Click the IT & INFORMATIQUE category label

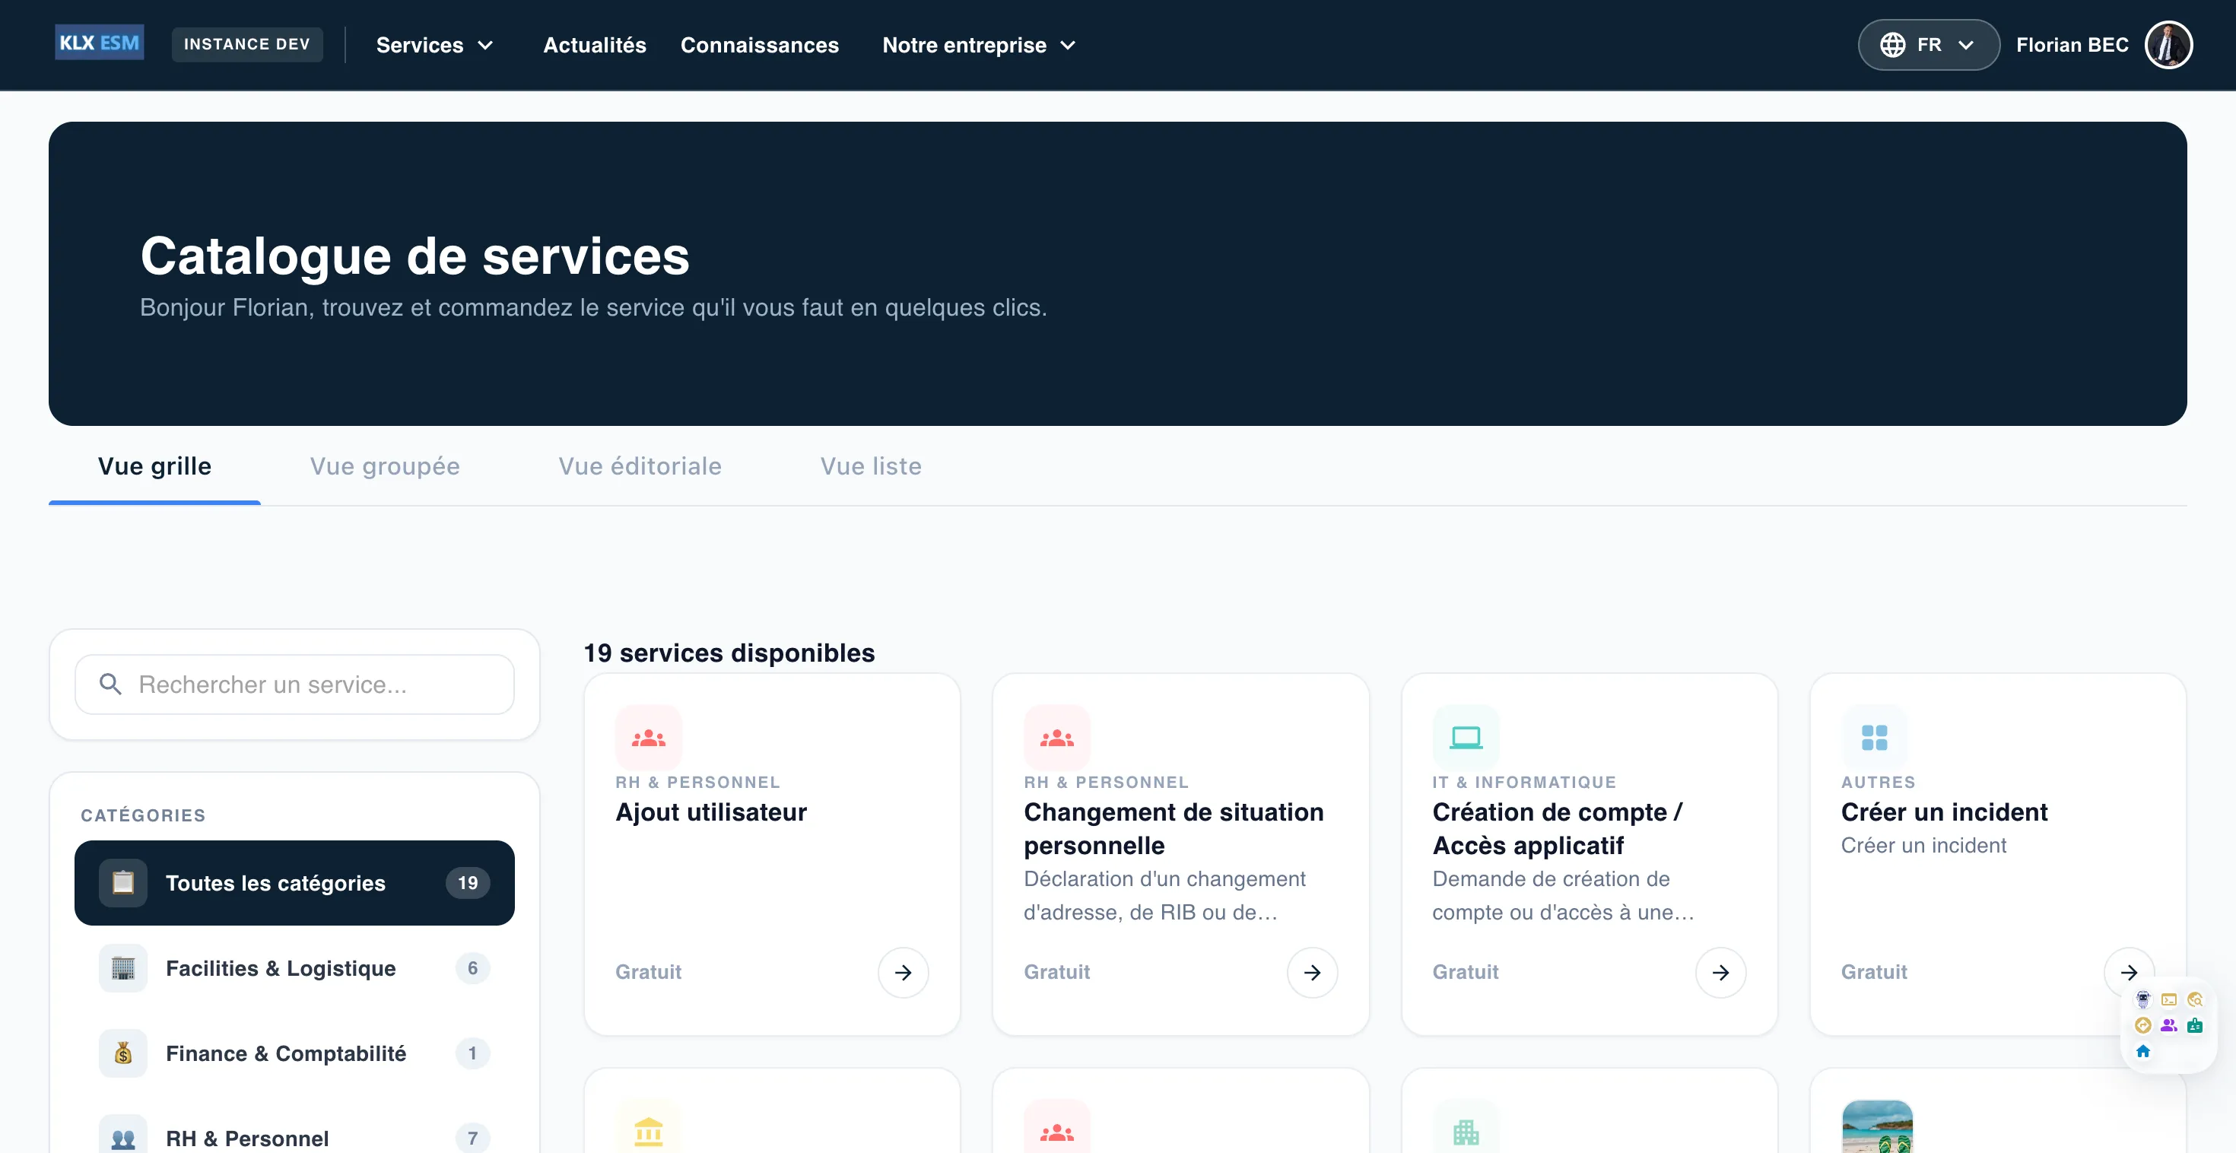[1524, 783]
